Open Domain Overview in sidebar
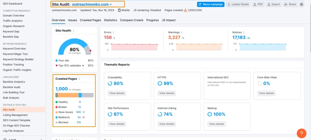311x140 pixels. pos(14,15)
